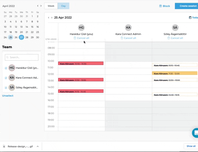Open the red 10:00 - 10:30 session
Image resolution: width=198 pixels, height=152 pixels.
pos(81,63)
